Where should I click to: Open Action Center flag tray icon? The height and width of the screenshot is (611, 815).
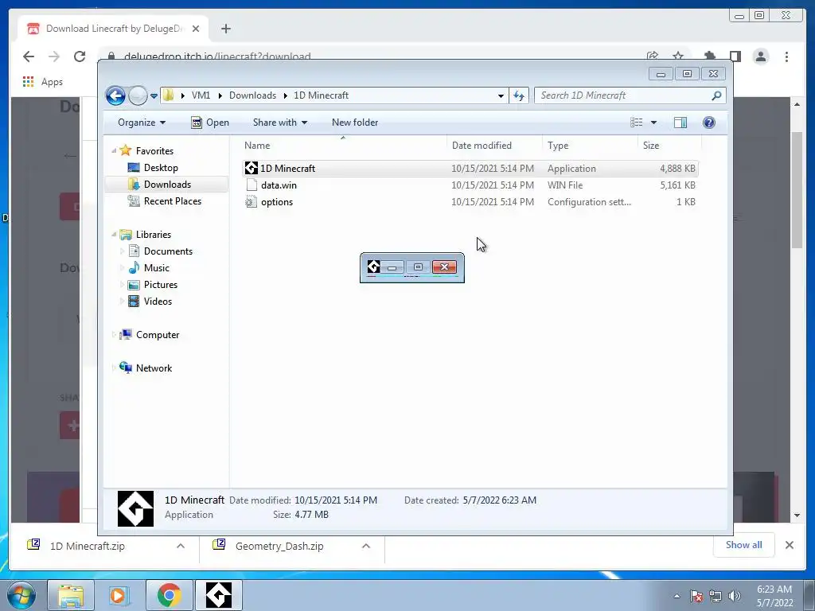[x=696, y=597]
